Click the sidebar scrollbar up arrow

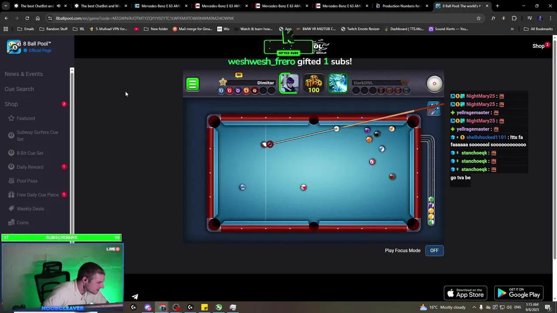[x=72, y=70]
